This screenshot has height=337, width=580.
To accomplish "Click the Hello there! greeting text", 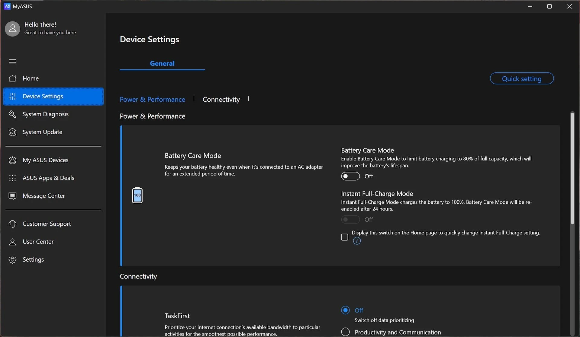I will [x=40, y=24].
